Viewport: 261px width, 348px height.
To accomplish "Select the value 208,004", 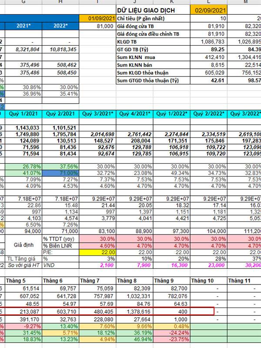I will (x=134, y=141).
